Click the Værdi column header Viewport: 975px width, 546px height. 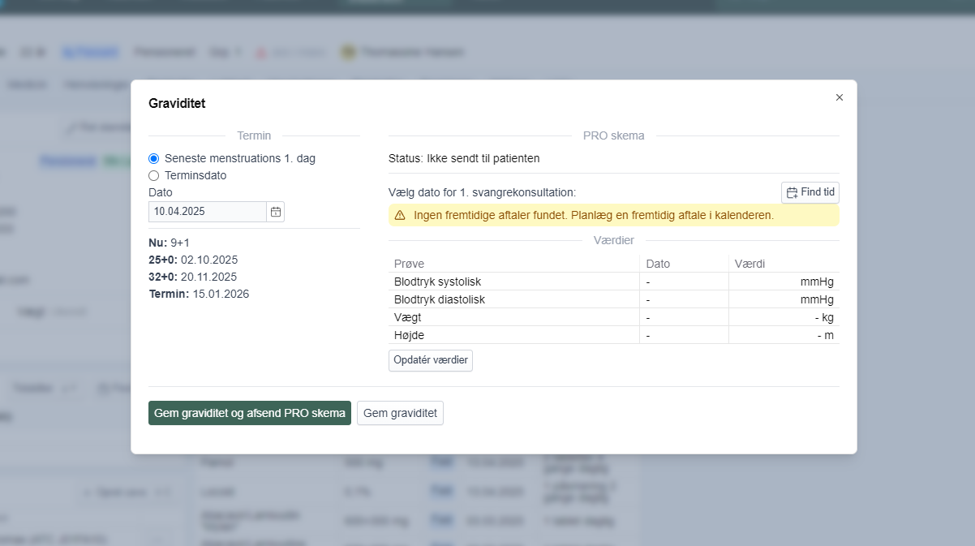point(750,264)
